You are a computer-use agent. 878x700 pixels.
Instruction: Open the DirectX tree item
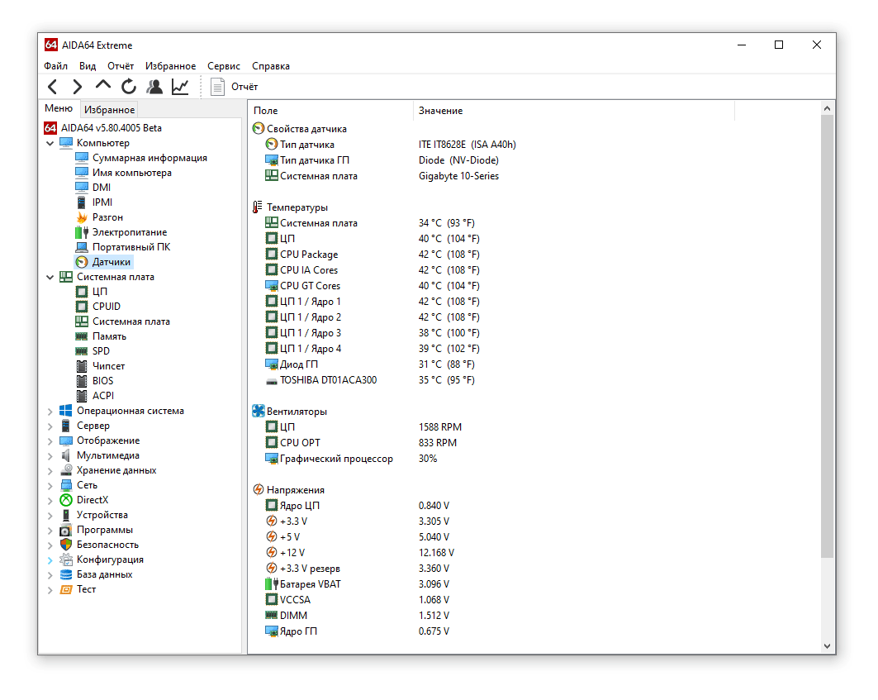[92, 500]
